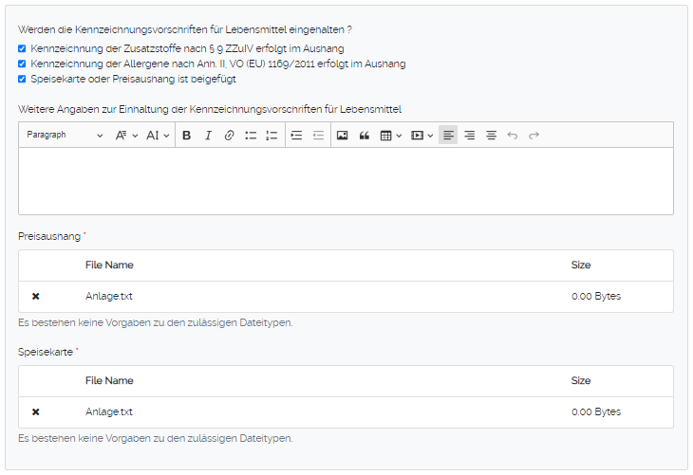Toggle Speisekarte oder Preisaushang ist beigefügt
Screen dimensions: 693x475
22,79
